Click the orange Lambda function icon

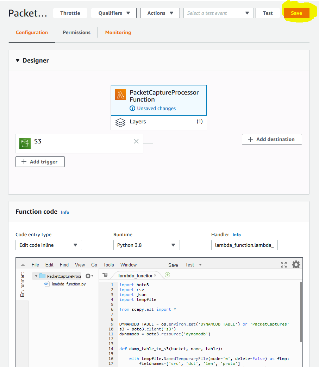point(120,95)
